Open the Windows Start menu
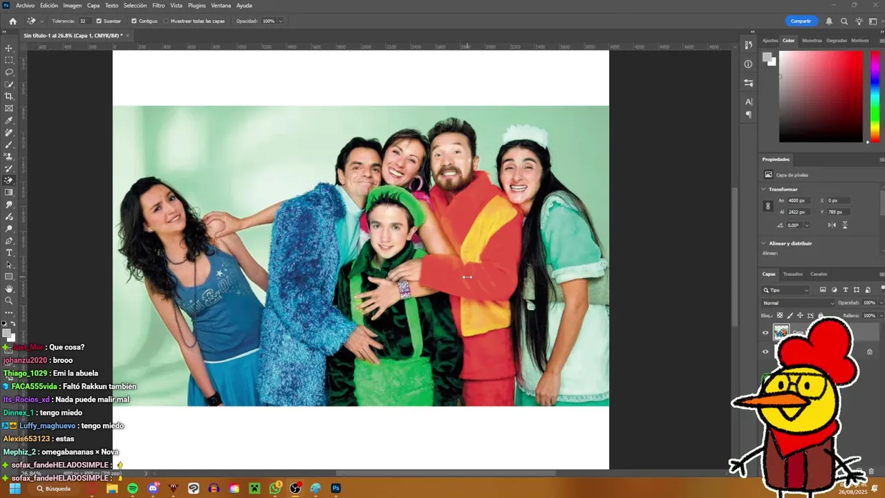This screenshot has height=498, width=885. click(14, 488)
